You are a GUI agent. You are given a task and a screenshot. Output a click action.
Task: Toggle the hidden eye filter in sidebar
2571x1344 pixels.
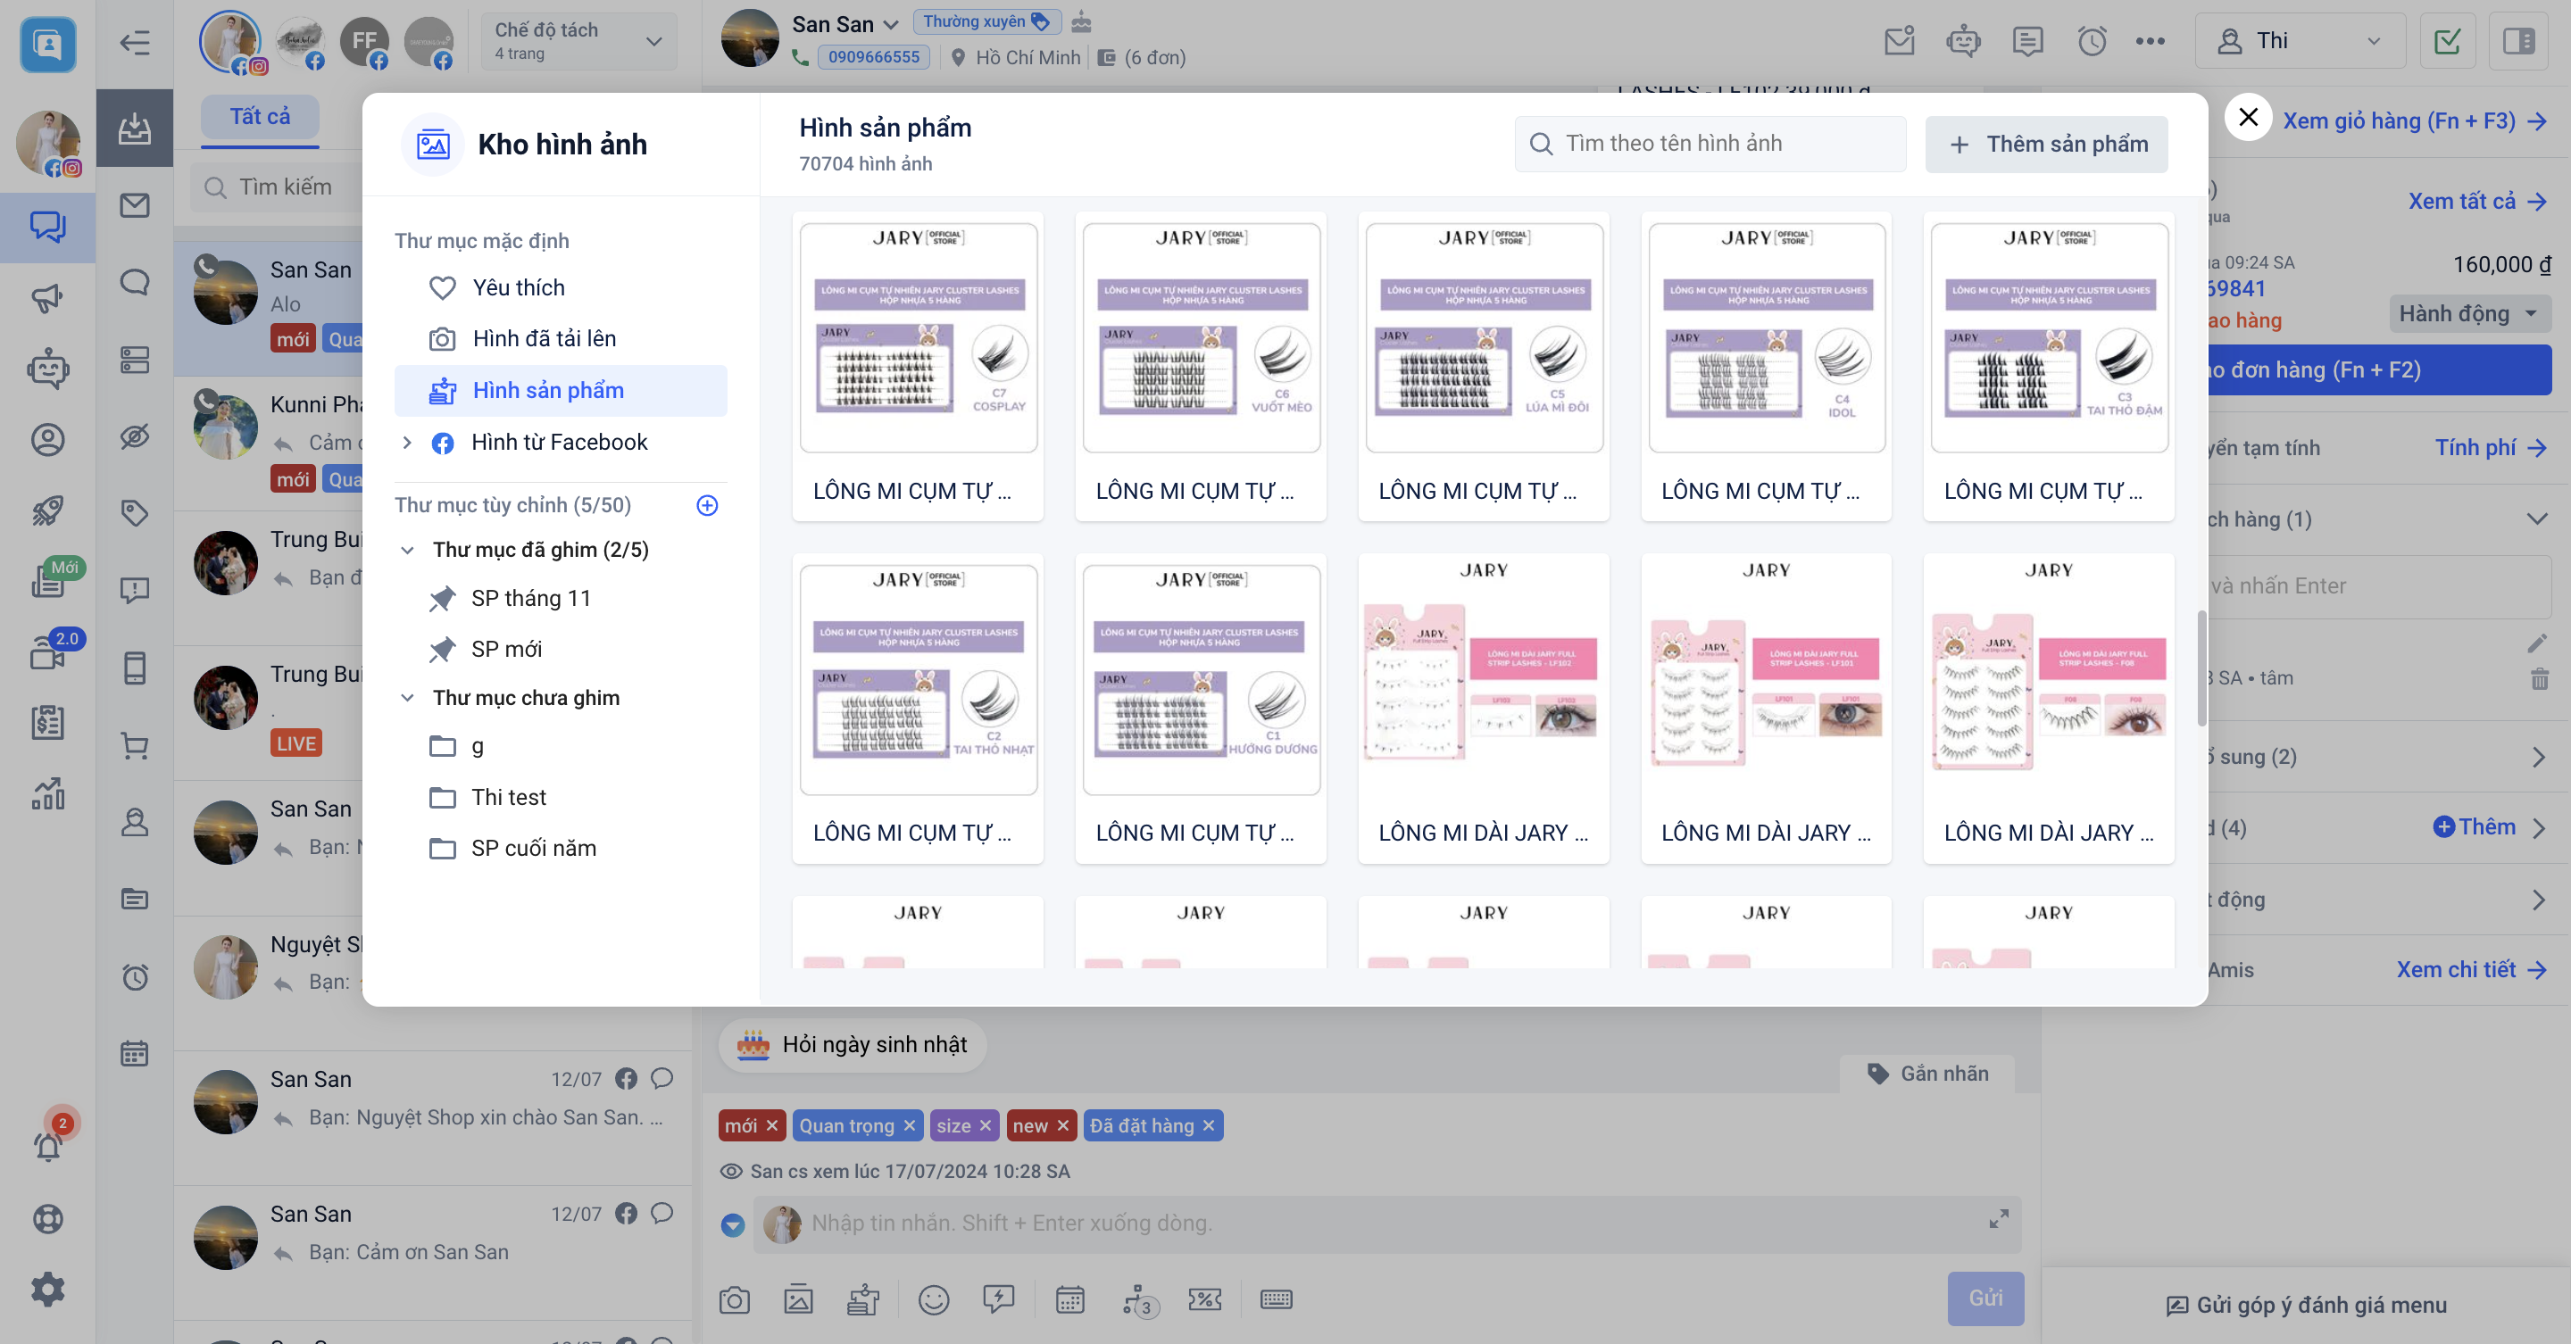click(135, 437)
